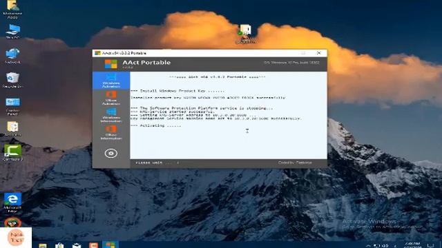The height and width of the screenshot is (248, 442).
Task: Click the OS version text in AAct header
Action: (291, 63)
